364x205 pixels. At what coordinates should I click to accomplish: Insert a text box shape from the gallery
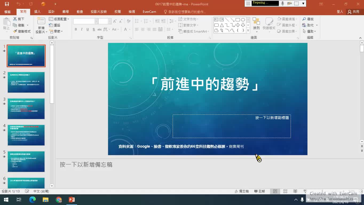click(216, 20)
